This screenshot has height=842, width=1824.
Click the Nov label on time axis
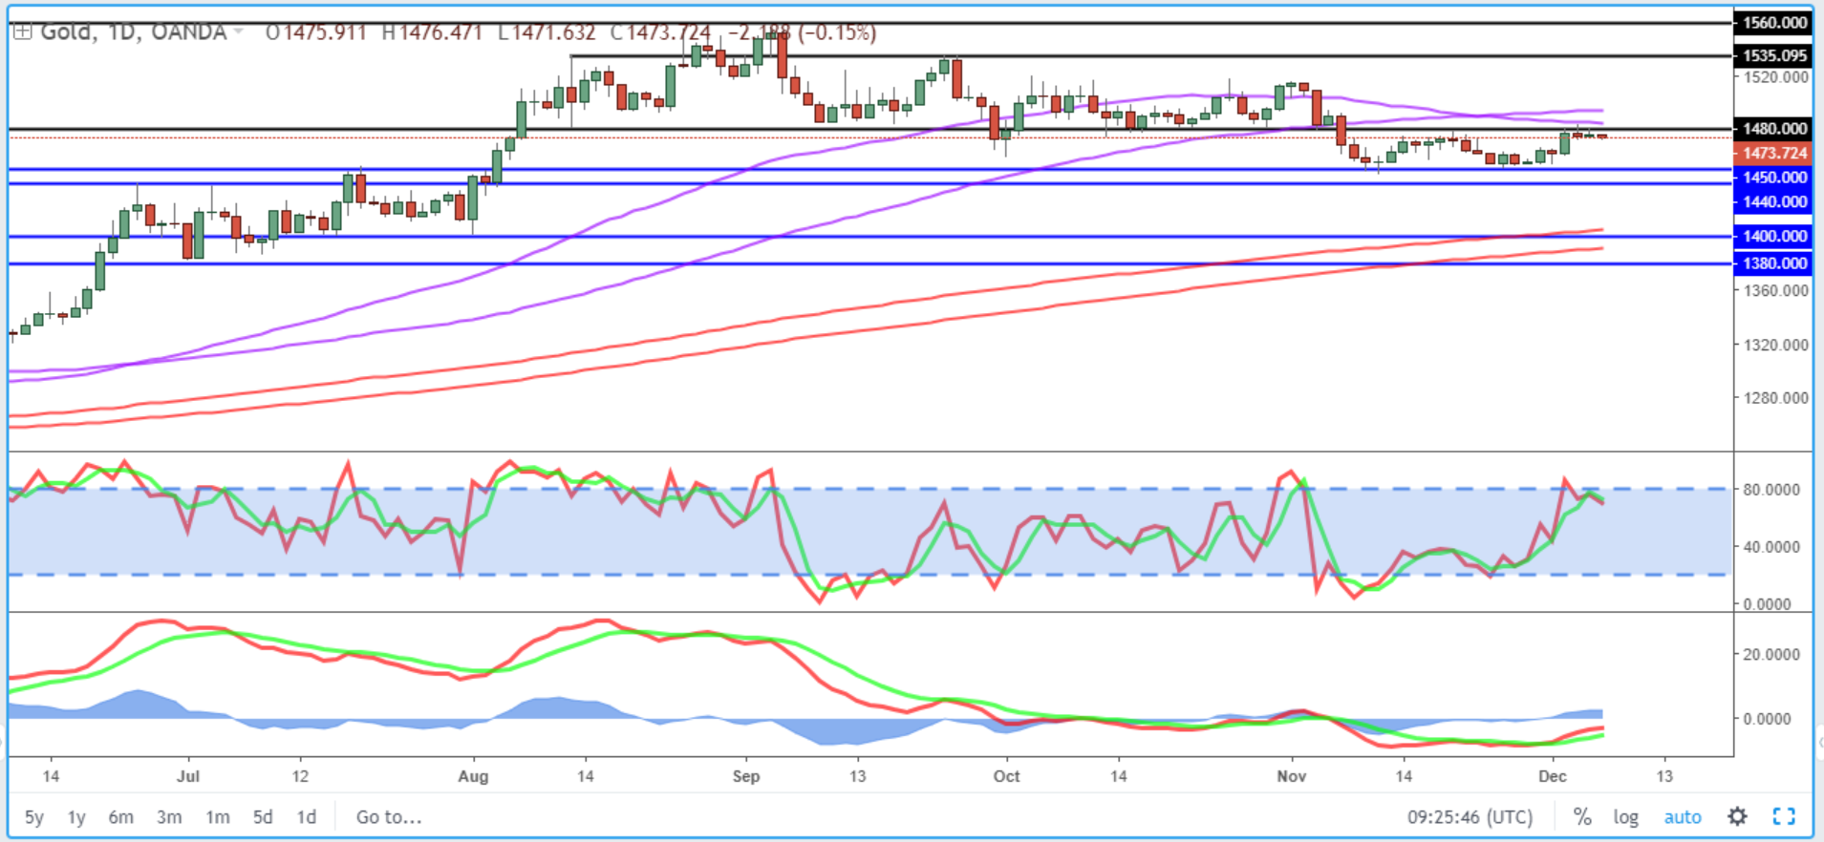1292,776
